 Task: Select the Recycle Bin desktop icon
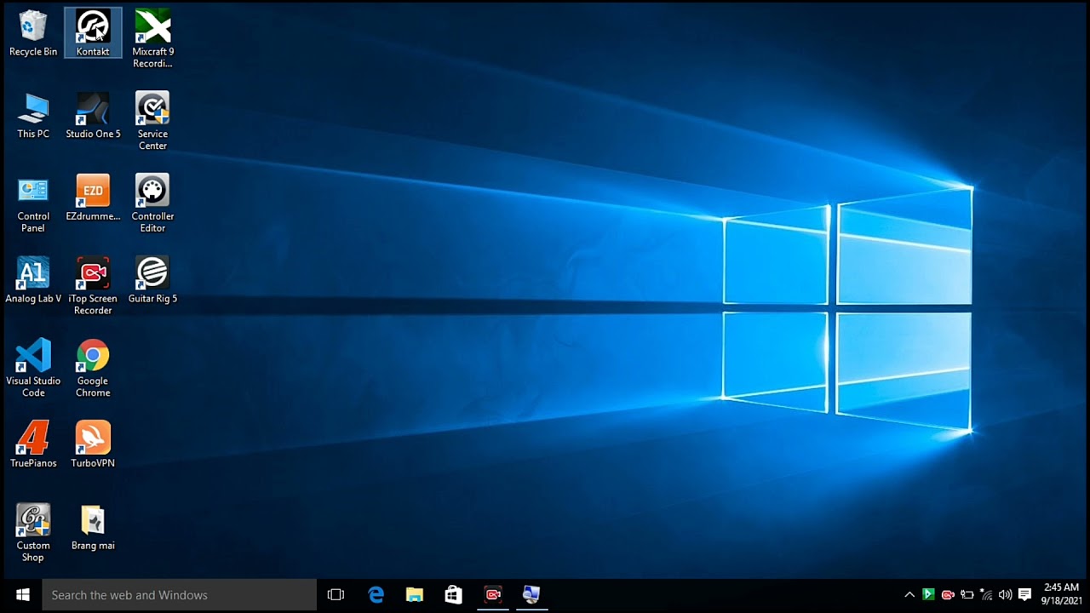click(x=33, y=34)
